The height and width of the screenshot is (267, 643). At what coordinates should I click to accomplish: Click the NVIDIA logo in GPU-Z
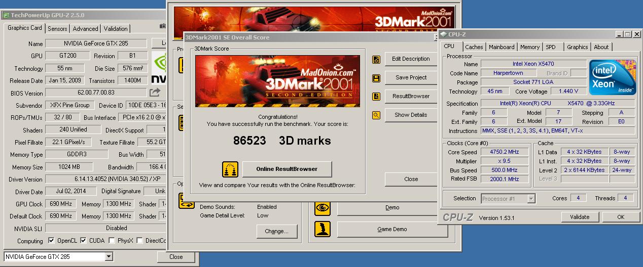coord(159,67)
